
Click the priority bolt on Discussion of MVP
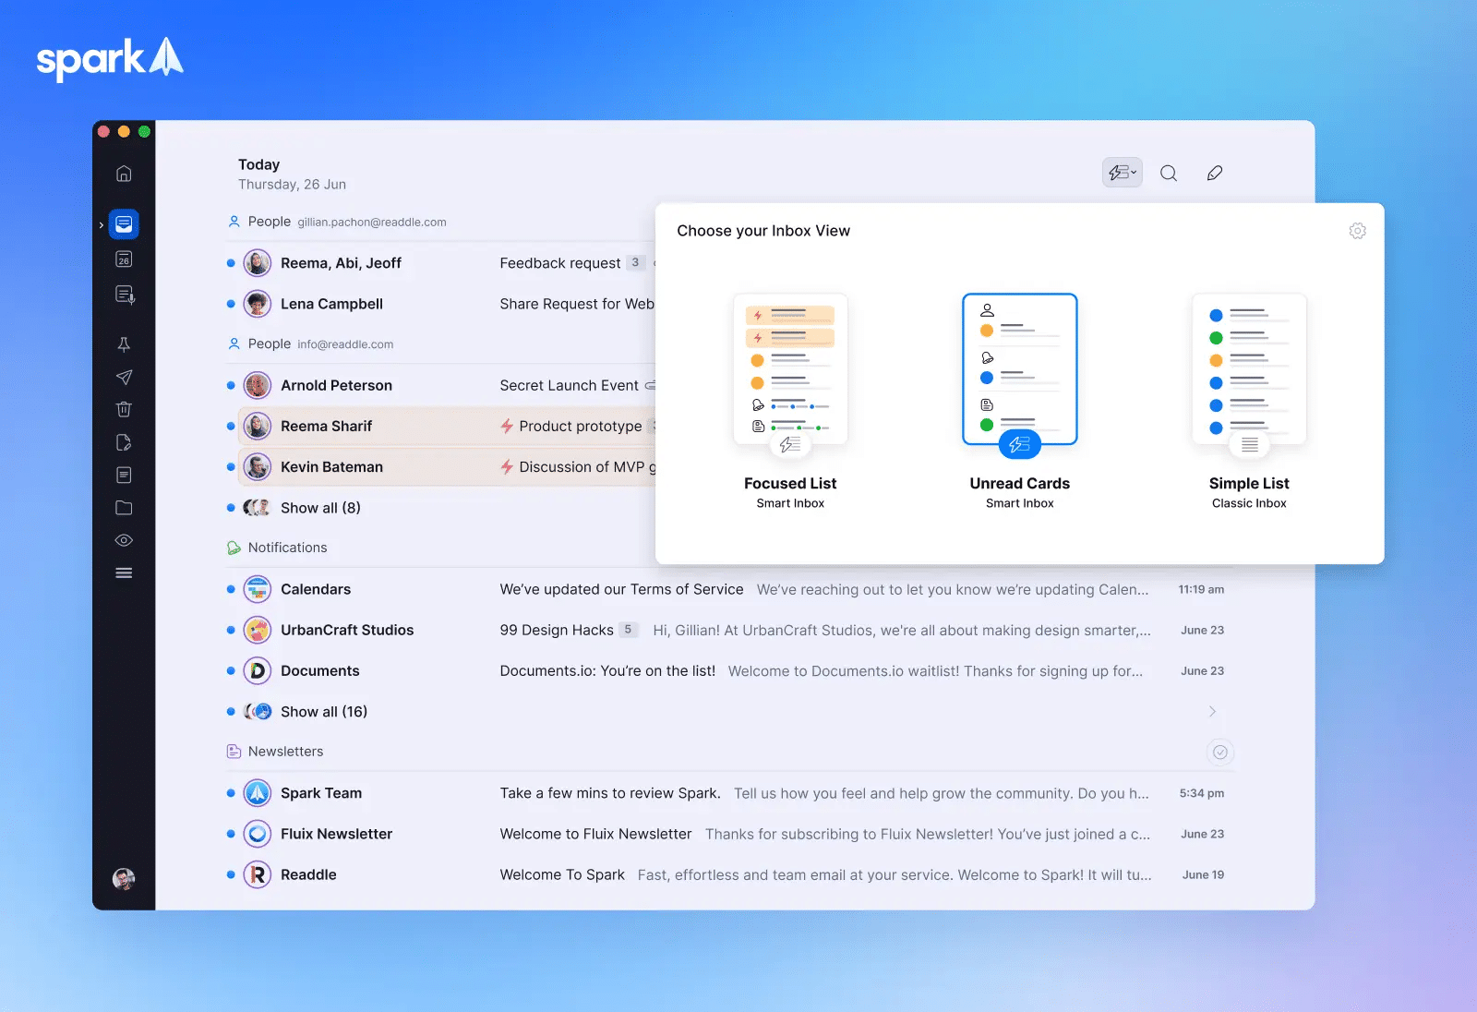click(x=507, y=466)
